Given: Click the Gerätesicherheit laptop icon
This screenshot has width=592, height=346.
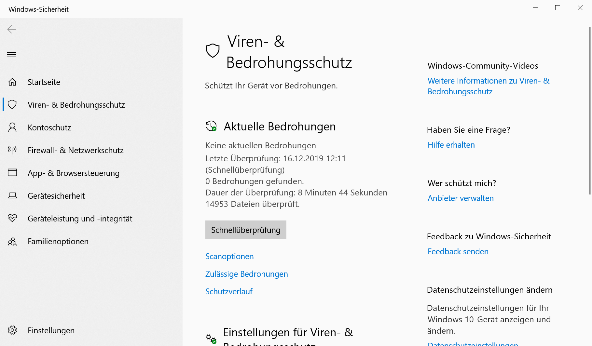Looking at the screenshot, I should coord(12,195).
